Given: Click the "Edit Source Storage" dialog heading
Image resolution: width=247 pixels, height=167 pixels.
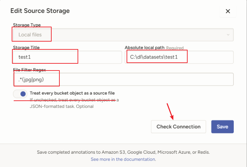Looking at the screenshot, I should [x=40, y=11].
